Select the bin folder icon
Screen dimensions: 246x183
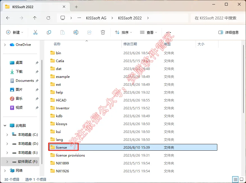point(52,53)
